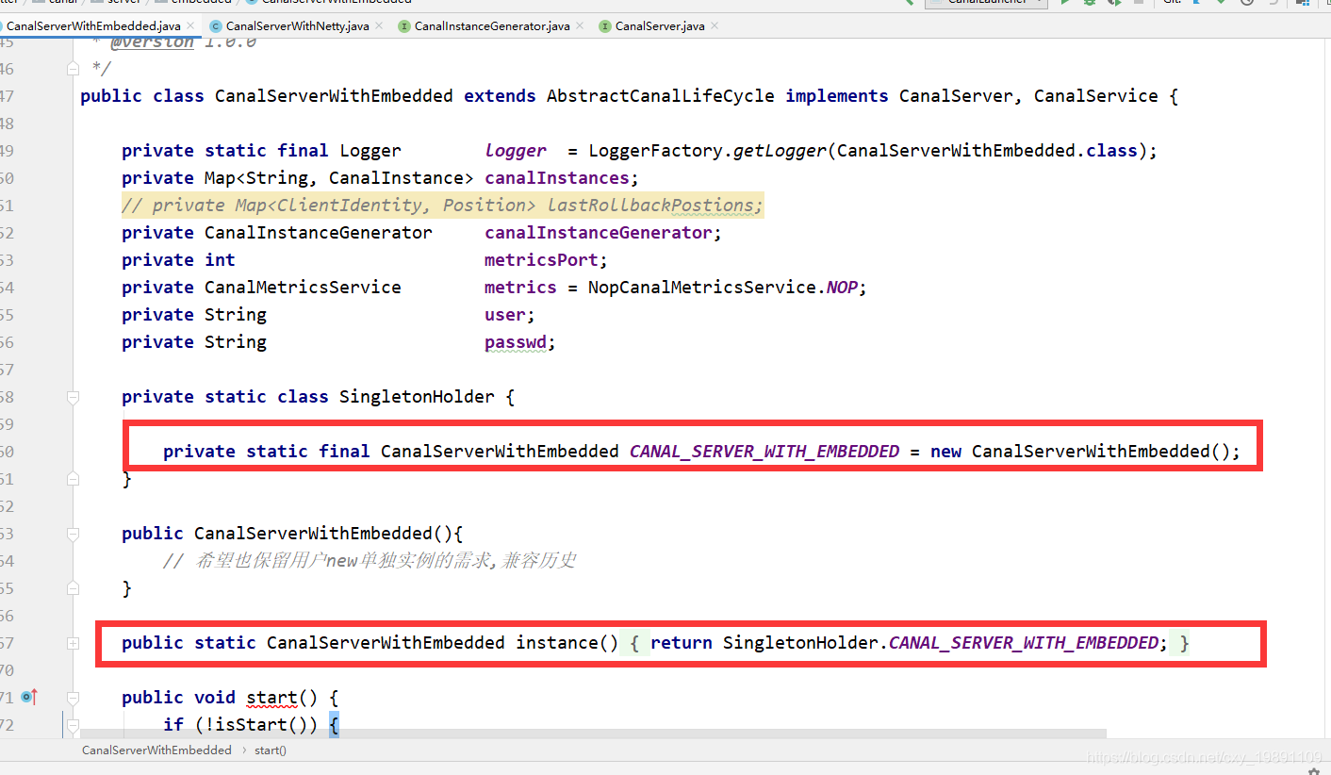The image size is (1331, 775).
Task: Expand the folded instance() method
Action: [x=73, y=643]
